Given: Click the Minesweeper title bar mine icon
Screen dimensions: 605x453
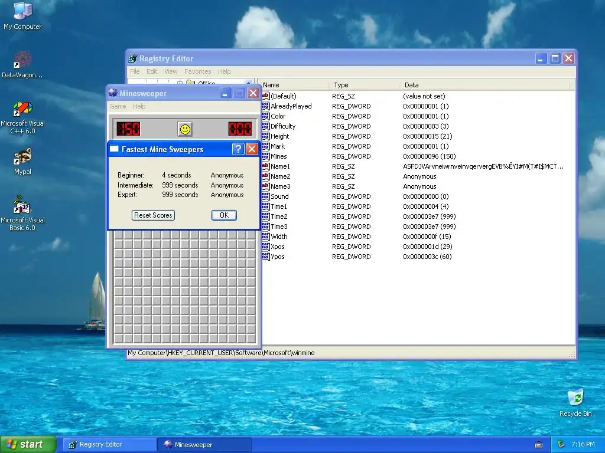Looking at the screenshot, I should pos(113,93).
